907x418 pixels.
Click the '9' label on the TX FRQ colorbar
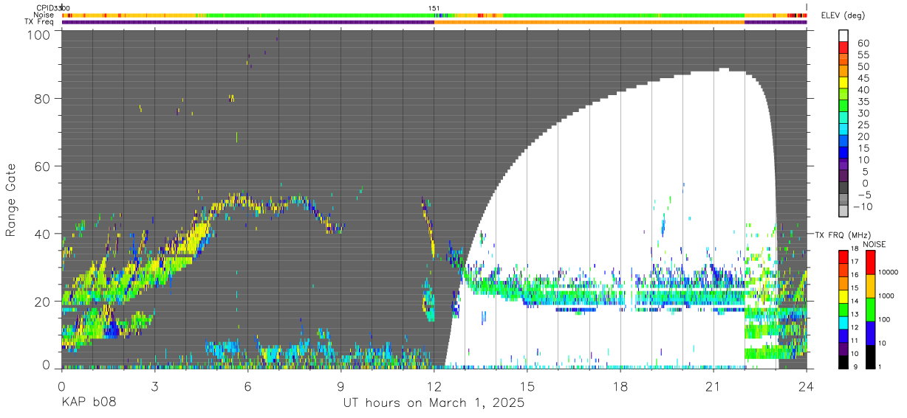[855, 367]
